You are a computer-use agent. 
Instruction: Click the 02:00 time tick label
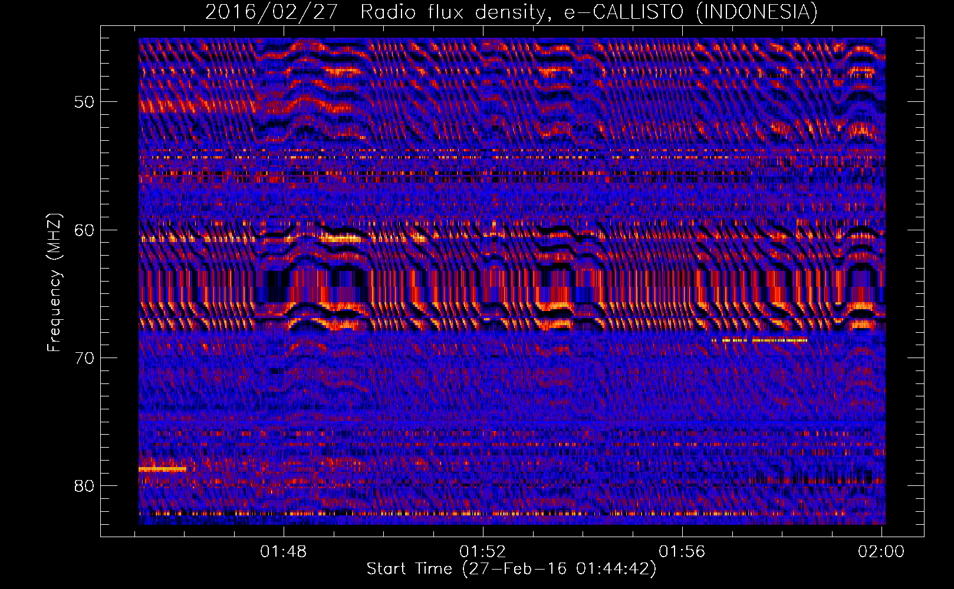pos(881,552)
